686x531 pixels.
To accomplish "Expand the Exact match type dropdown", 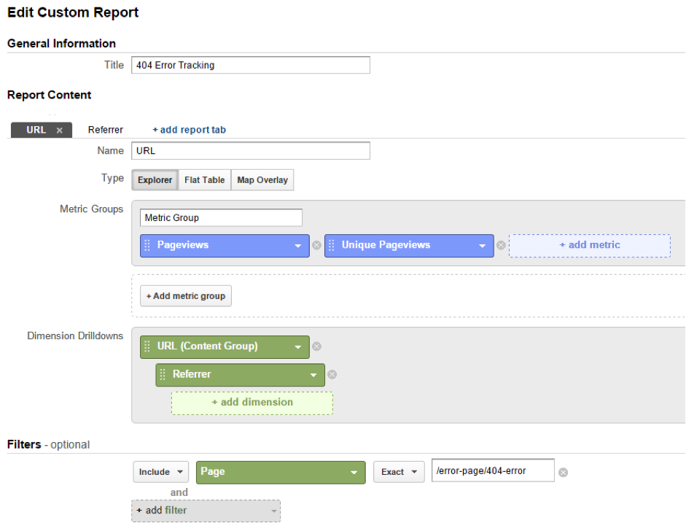I will pos(399,472).
